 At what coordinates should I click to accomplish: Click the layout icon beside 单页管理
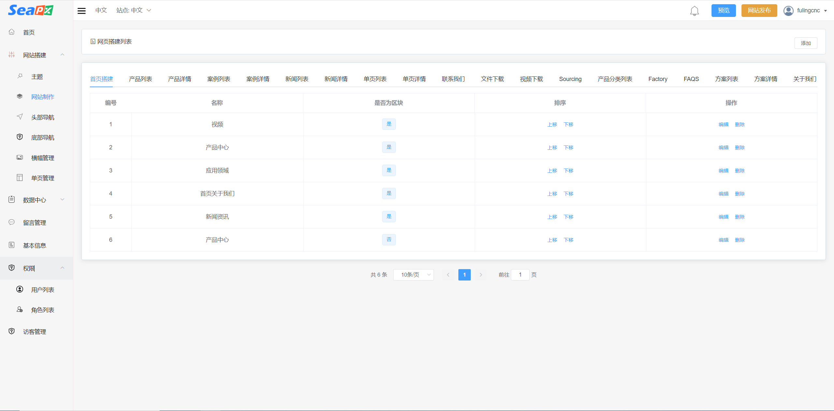click(x=20, y=177)
